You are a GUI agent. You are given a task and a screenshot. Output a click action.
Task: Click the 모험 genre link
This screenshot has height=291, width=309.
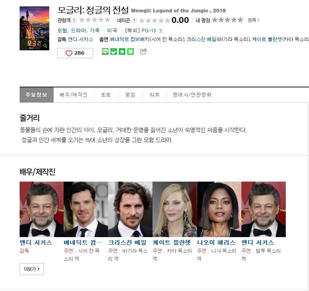tap(62, 31)
